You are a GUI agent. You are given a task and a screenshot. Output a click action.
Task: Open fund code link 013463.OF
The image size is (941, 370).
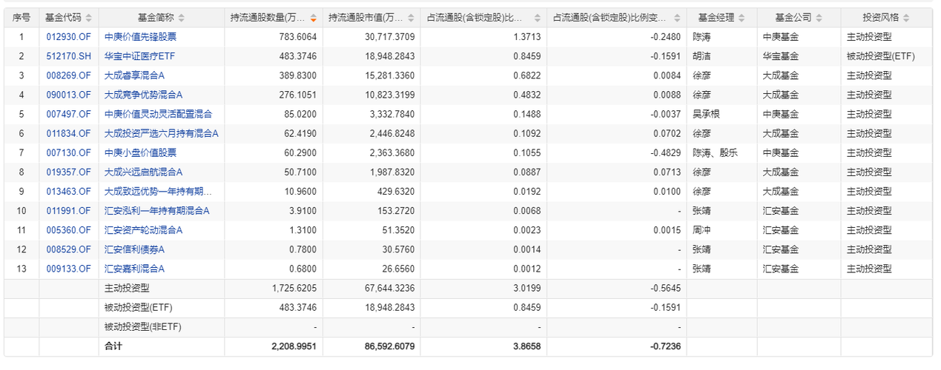[68, 191]
